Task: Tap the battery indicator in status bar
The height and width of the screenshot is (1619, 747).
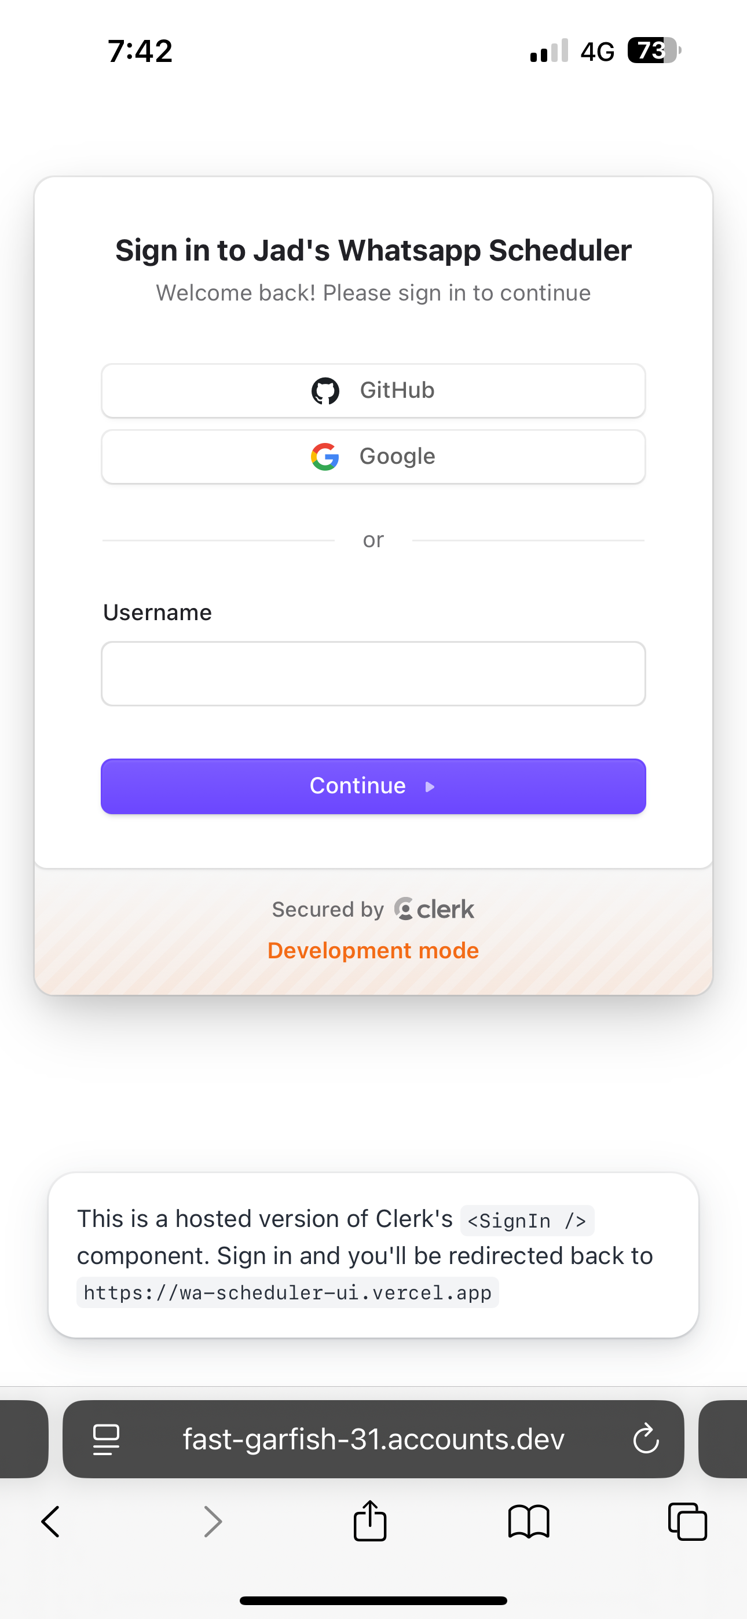Action: [x=654, y=50]
